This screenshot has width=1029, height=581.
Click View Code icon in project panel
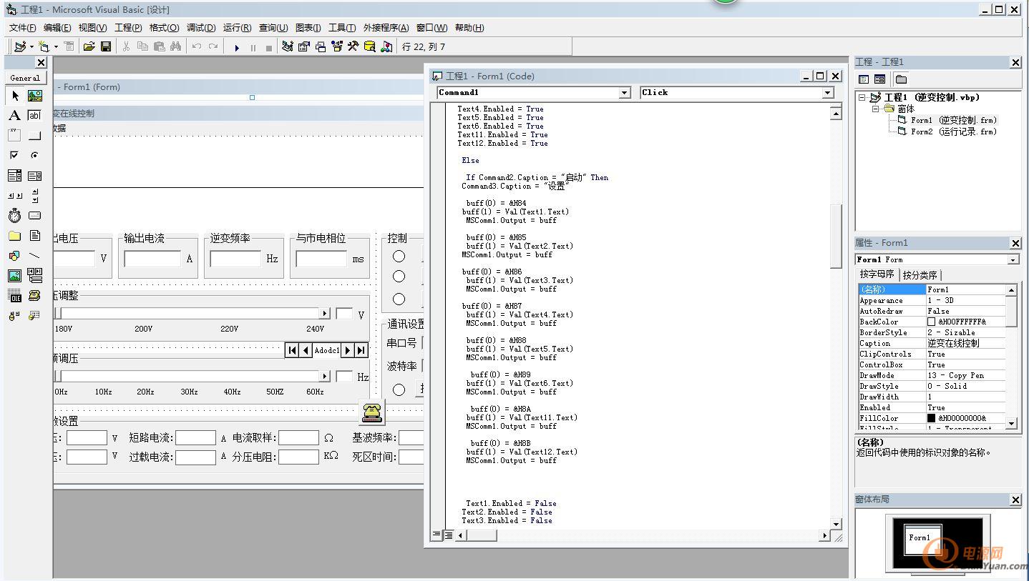pyautogui.click(x=864, y=79)
